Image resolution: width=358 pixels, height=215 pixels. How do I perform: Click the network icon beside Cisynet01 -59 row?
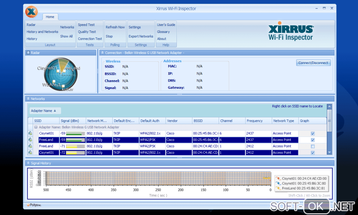coord(30,133)
